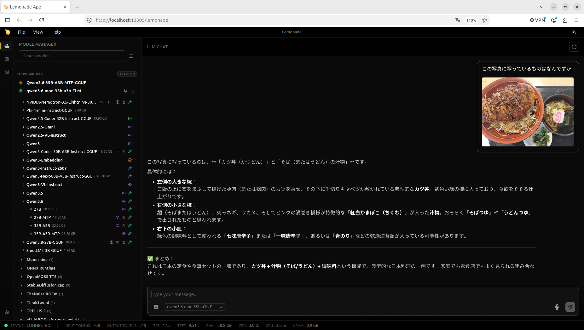Attach an image using the picture icon
This screenshot has height=330, width=584.
click(156, 307)
